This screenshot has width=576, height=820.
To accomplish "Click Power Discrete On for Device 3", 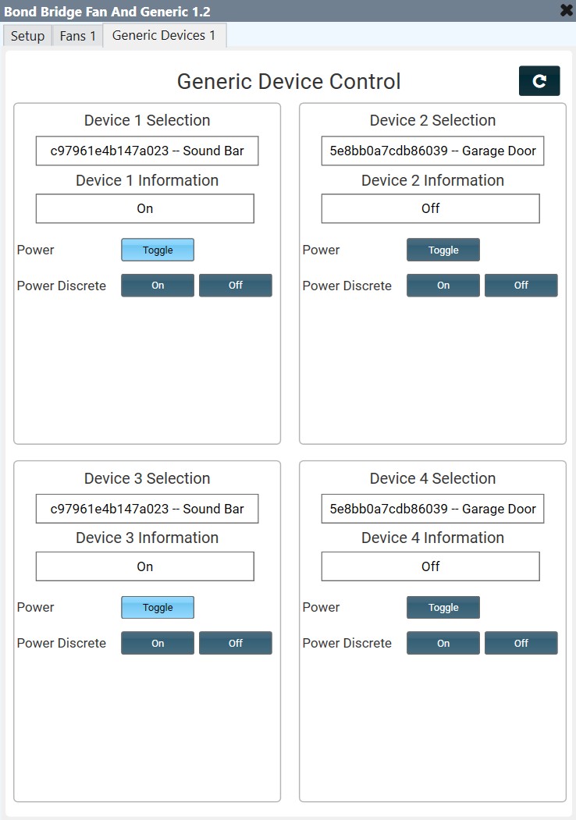I will tap(157, 643).
